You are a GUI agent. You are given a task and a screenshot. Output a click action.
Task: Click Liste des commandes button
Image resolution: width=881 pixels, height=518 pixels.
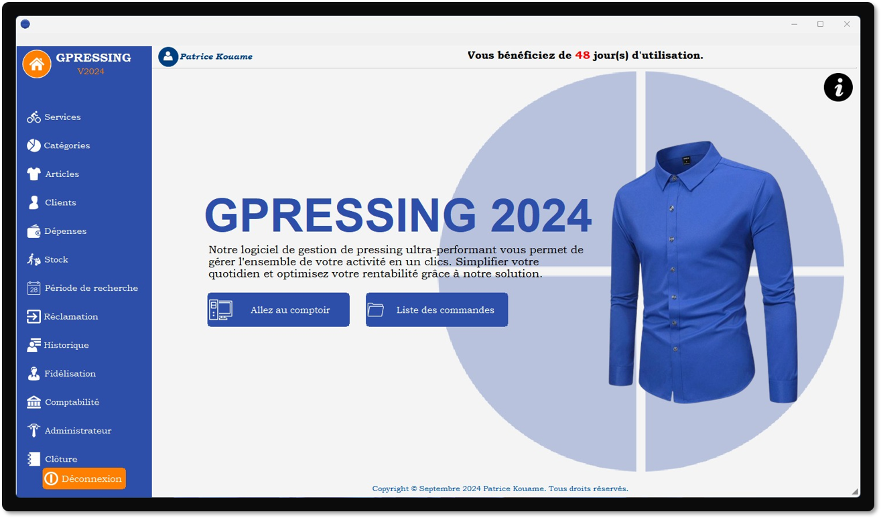437,310
